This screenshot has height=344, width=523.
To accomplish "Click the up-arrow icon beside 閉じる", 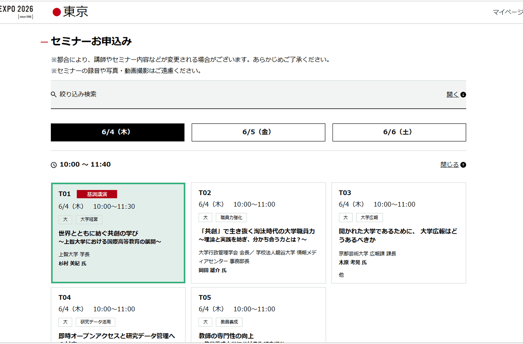I will click(463, 165).
